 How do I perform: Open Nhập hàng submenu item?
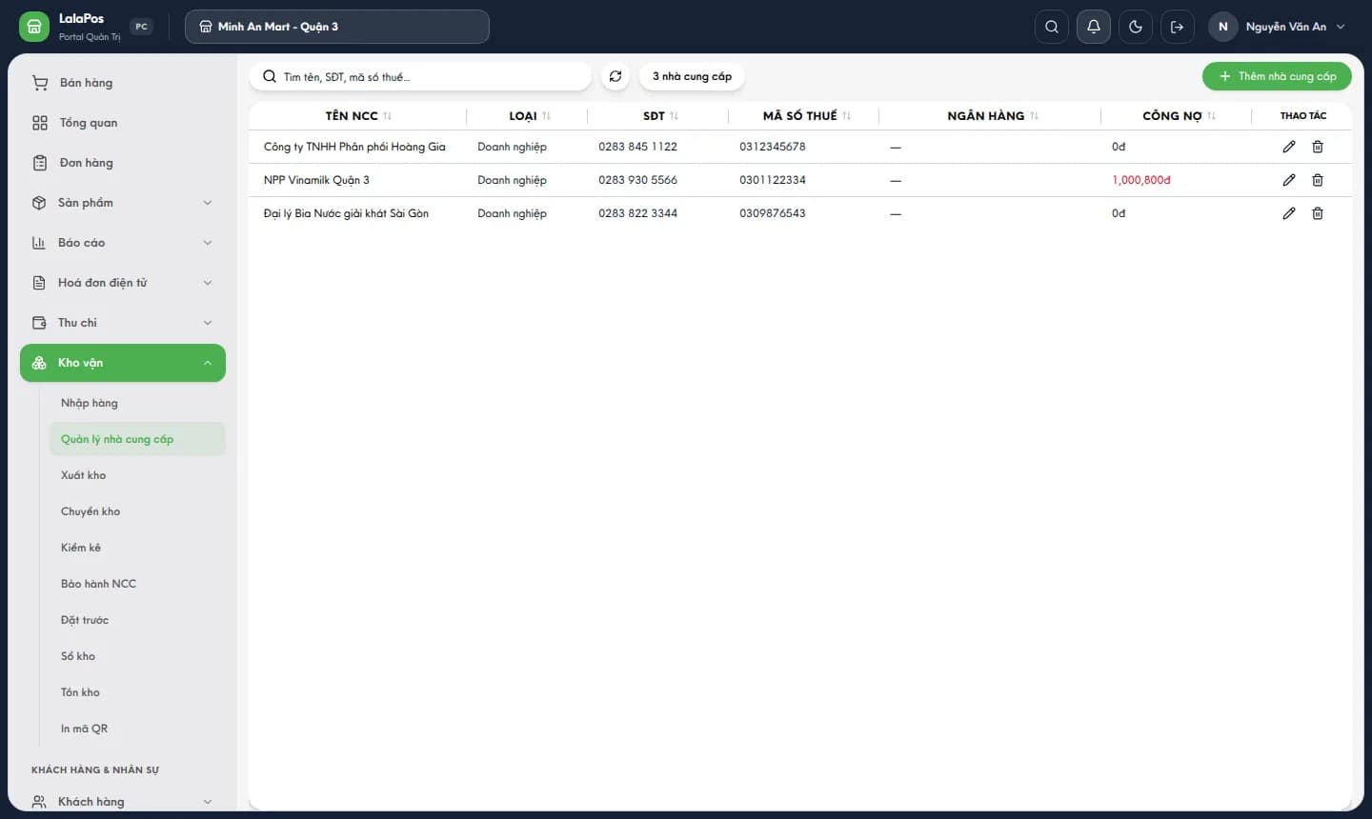pyautogui.click(x=137, y=403)
